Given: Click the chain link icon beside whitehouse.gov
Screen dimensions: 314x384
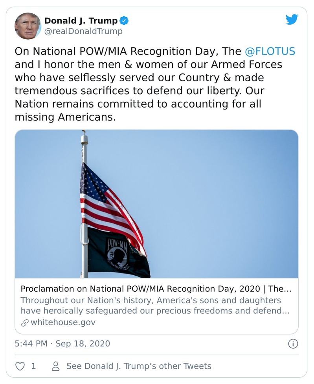Looking at the screenshot, I should click(x=24, y=323).
